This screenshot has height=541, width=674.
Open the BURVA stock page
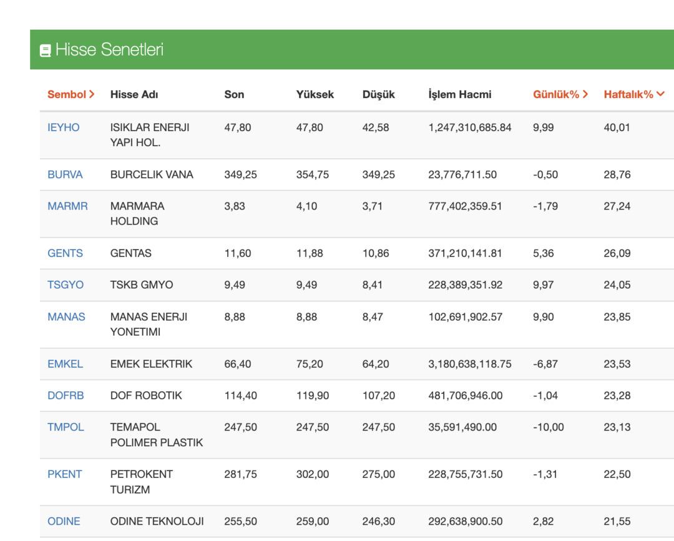[66, 175]
